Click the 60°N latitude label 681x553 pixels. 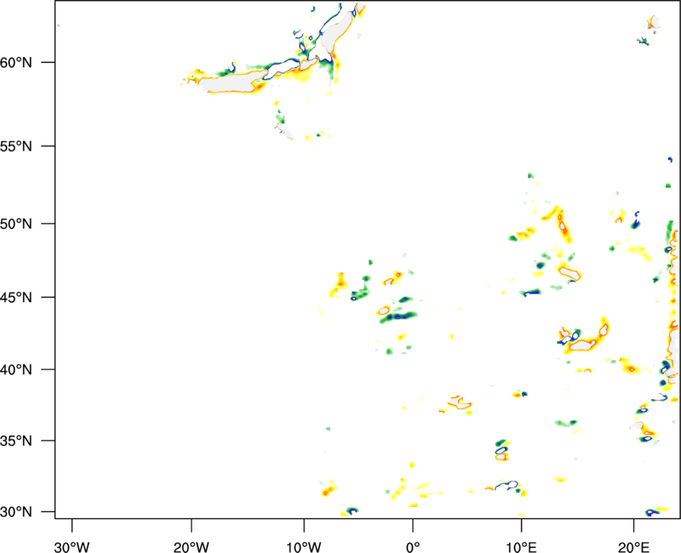[x=16, y=62]
